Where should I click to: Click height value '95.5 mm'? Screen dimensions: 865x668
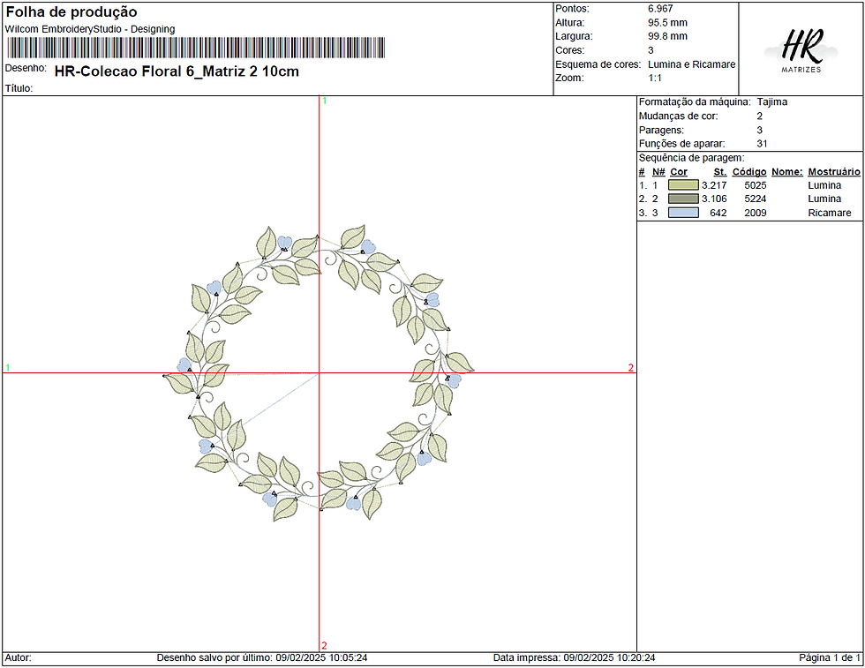(x=667, y=23)
